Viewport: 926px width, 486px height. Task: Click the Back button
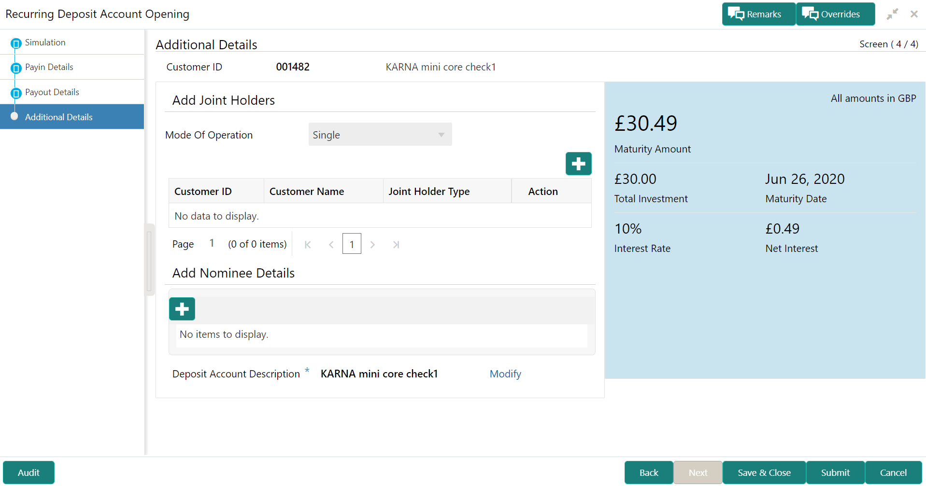649,472
